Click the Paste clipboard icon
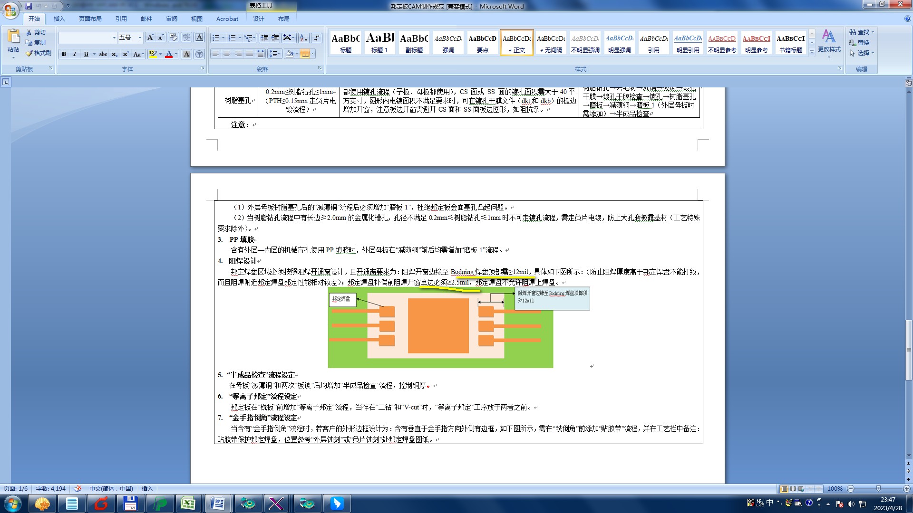Viewport: 913px width, 513px height. click(13, 36)
